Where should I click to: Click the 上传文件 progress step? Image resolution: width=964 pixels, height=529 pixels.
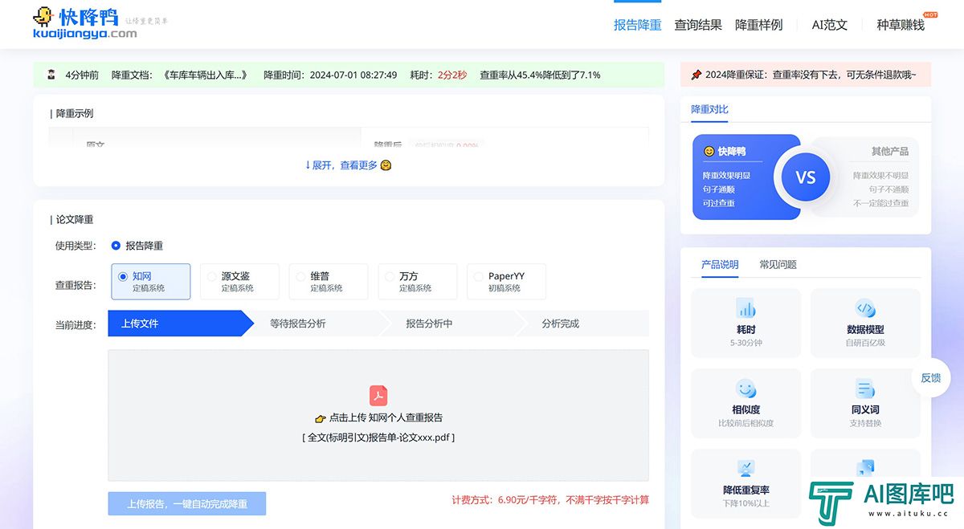click(x=181, y=324)
